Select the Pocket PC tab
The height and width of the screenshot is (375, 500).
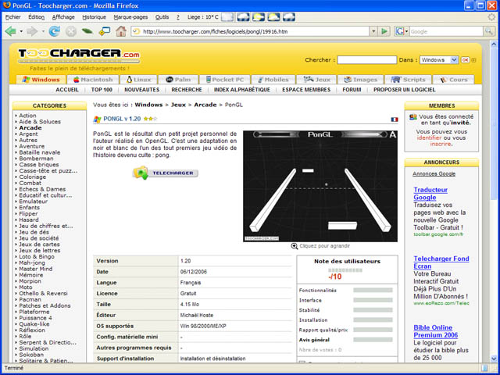pyautogui.click(x=225, y=80)
